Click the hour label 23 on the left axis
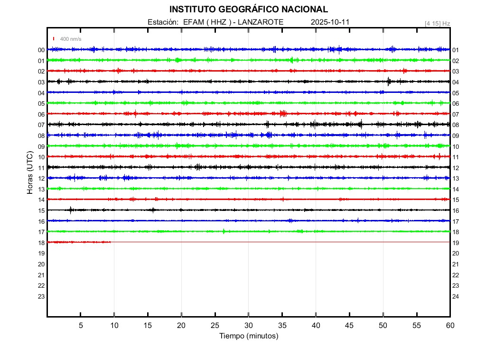 (41, 297)
